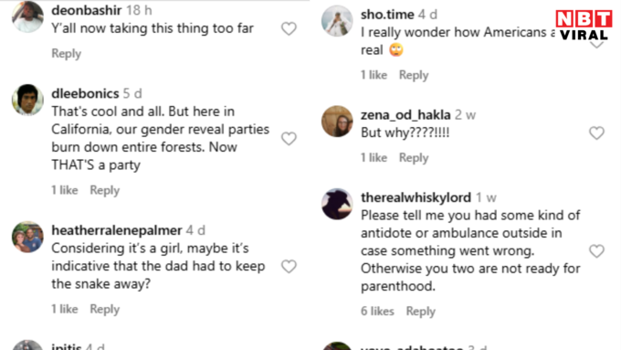Open heatherralenepalmer's profile photo
Image resolution: width=621 pixels, height=350 pixels.
(27, 237)
